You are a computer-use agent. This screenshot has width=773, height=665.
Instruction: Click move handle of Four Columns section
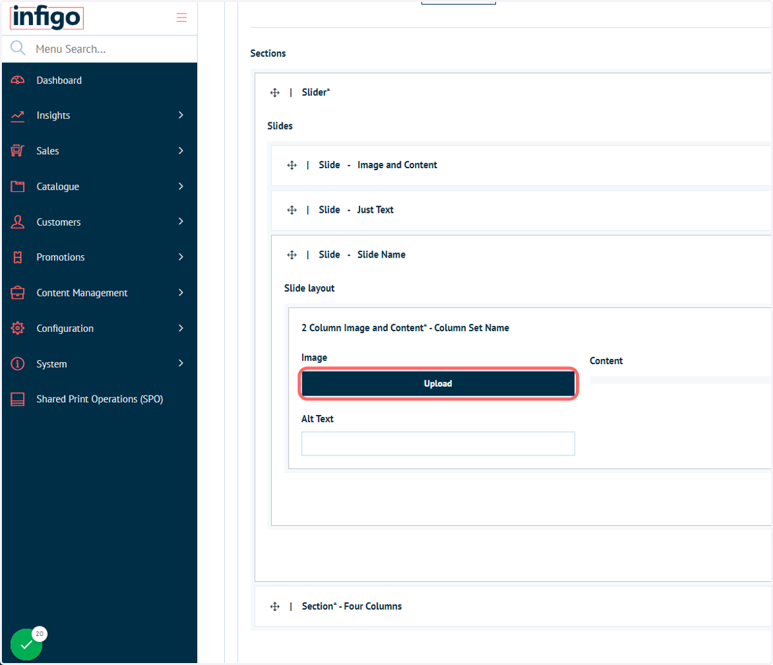[x=275, y=606]
